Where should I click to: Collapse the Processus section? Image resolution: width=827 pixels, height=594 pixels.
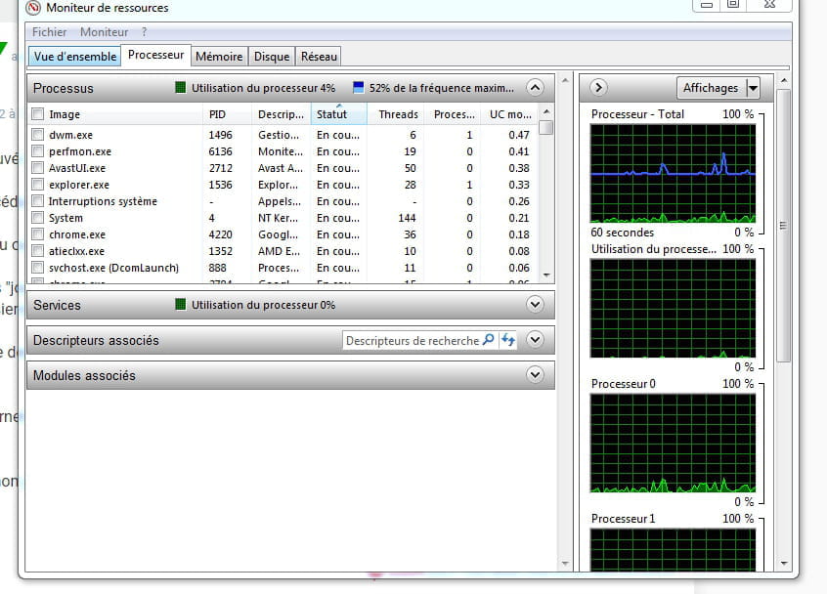click(535, 88)
